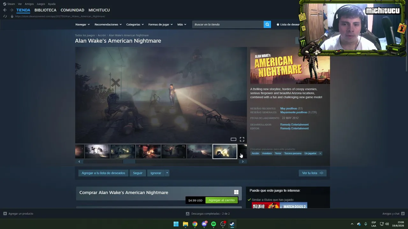
Task: Open the MICHITUCU profile tab
Action: click(99, 10)
